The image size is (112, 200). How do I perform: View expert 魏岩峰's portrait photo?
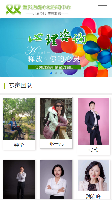click(93, 176)
